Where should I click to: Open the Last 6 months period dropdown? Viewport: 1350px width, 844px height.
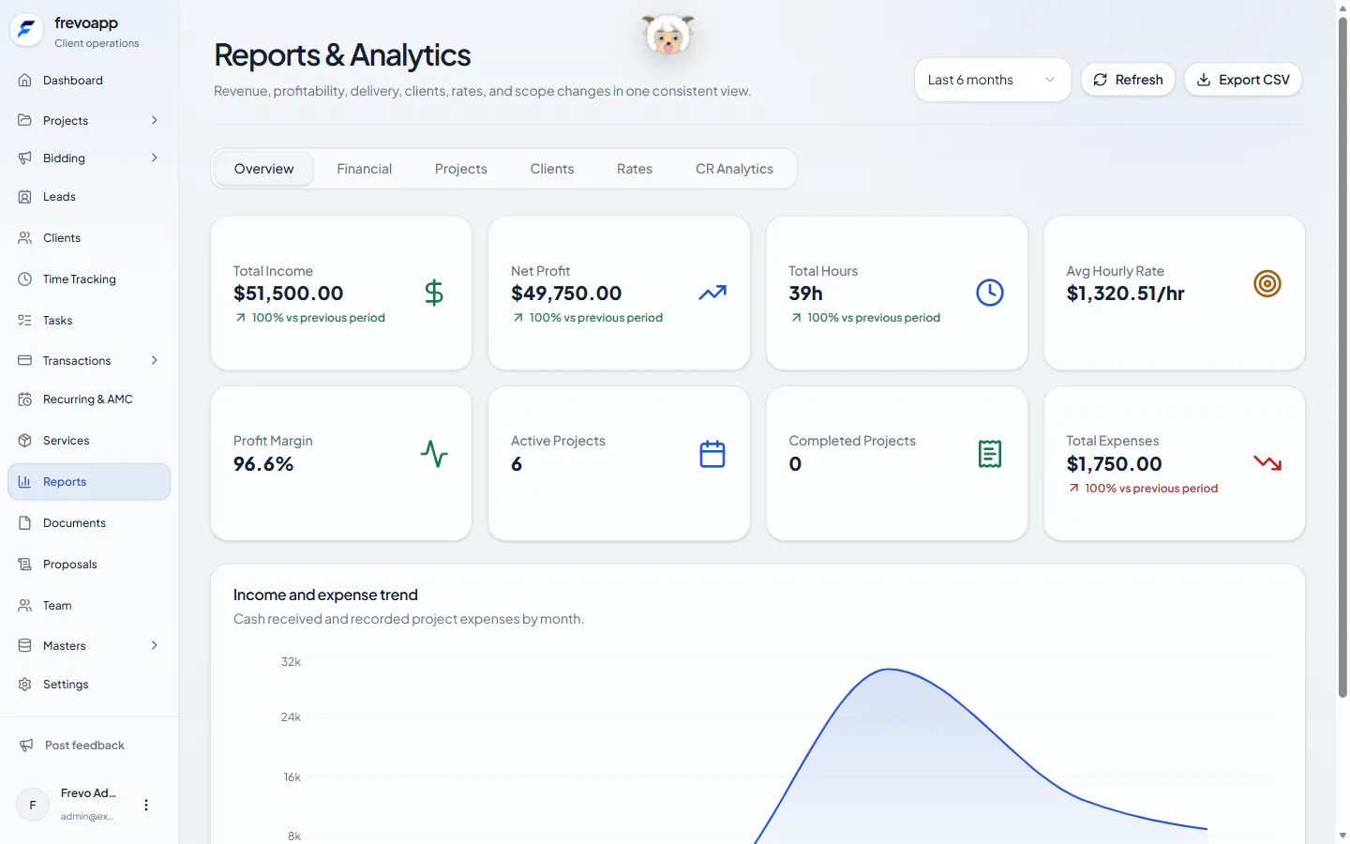click(x=992, y=80)
